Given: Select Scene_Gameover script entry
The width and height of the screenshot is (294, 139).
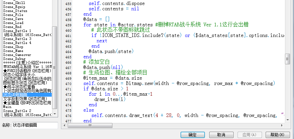Looking at the screenshot, I should click(17, 55).
